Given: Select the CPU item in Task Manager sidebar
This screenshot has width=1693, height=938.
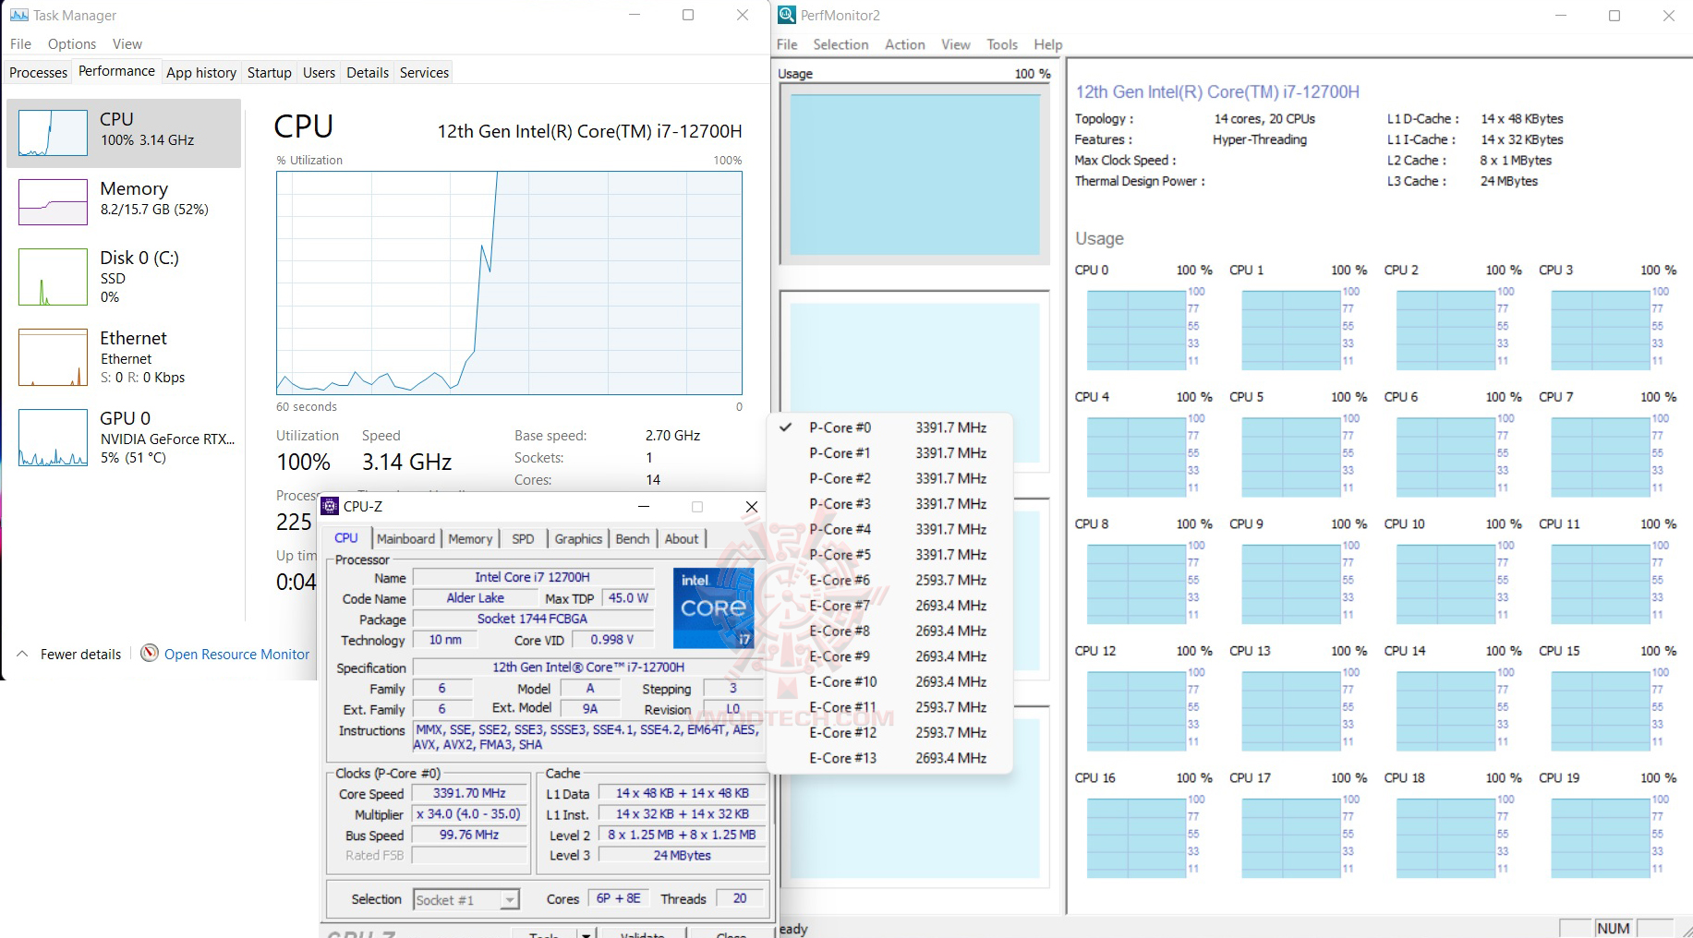Looking at the screenshot, I should [x=124, y=133].
